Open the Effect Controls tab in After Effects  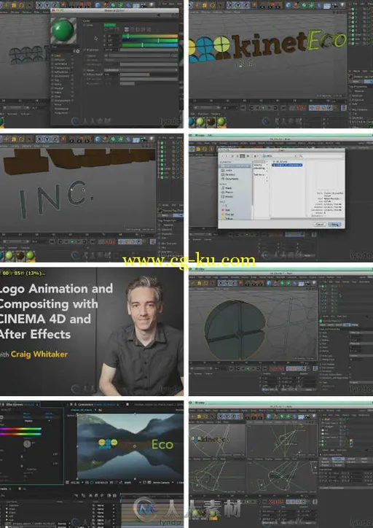pos(20,405)
